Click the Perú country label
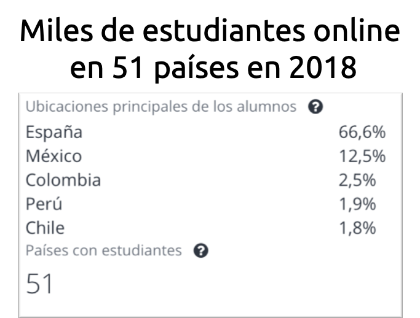 tap(44, 204)
